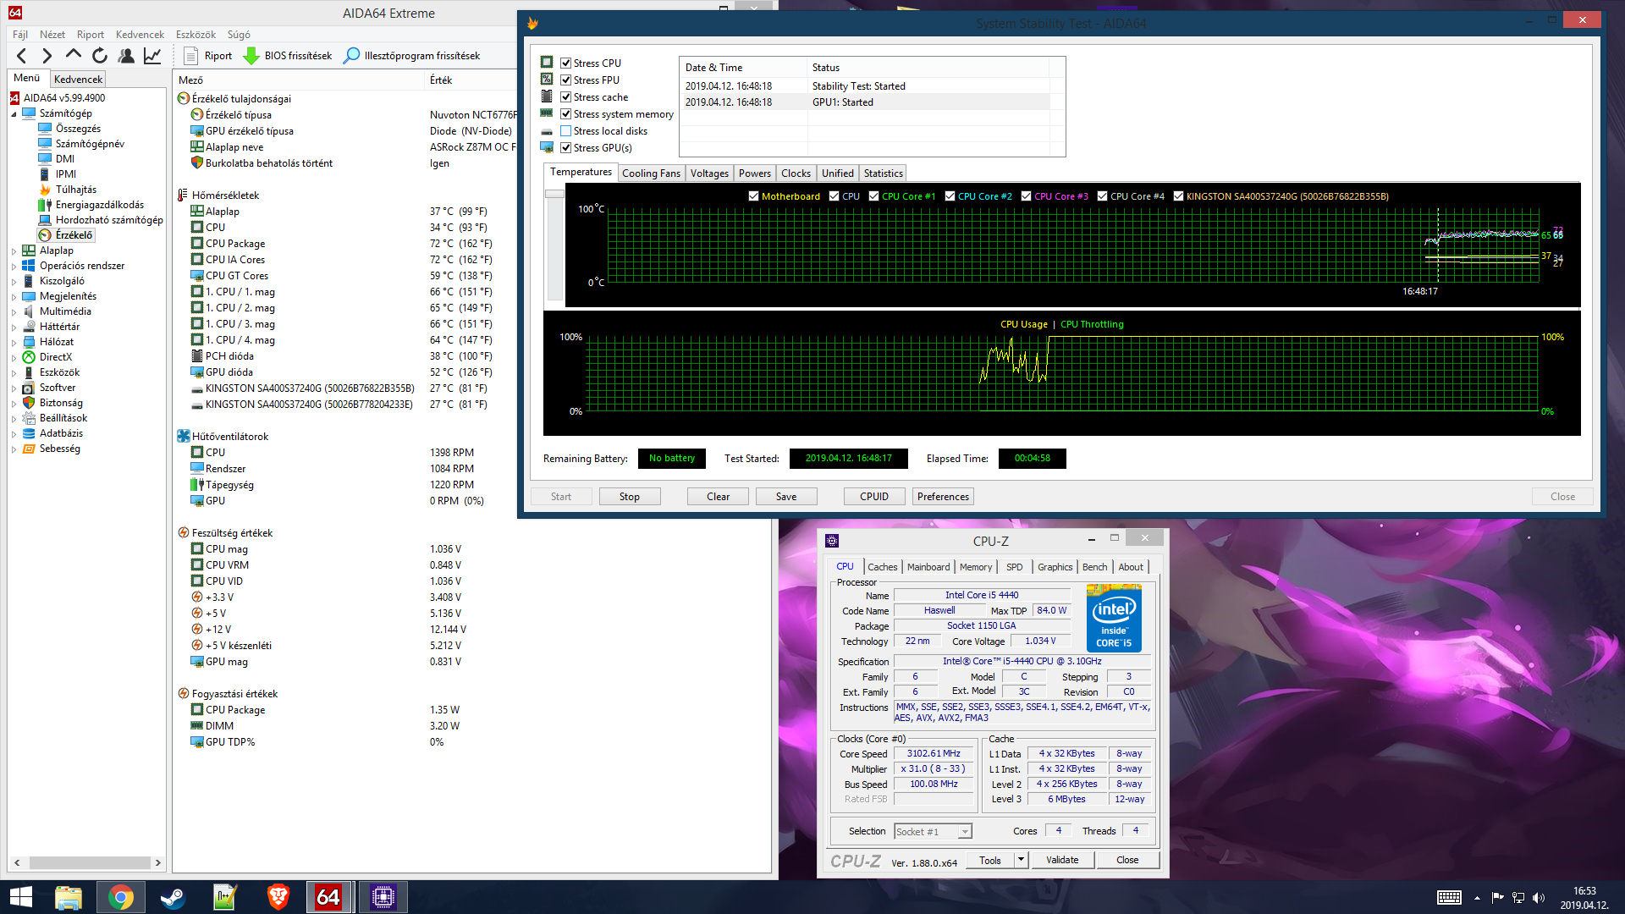This screenshot has width=1625, height=914.
Task: Open the CPU-Z Tools dropdown arrow
Action: (x=1021, y=860)
